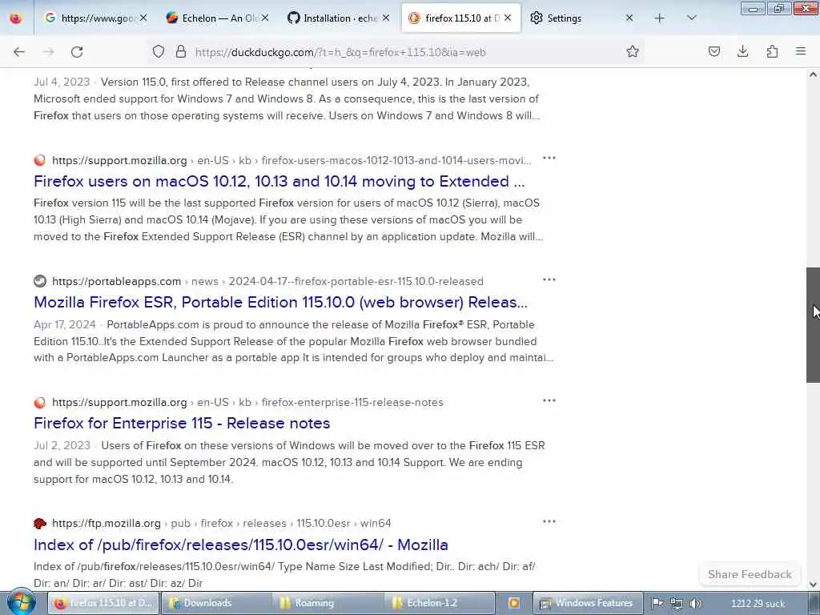820x615 pixels.
Task: Click the scrollbar down arrow
Action: (813, 584)
